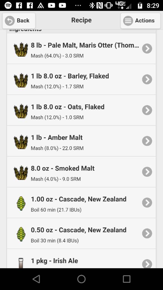Tap the hop cone icon for 1.00 oz Cascade
This screenshot has width=163, height=290.
coord(21,203)
